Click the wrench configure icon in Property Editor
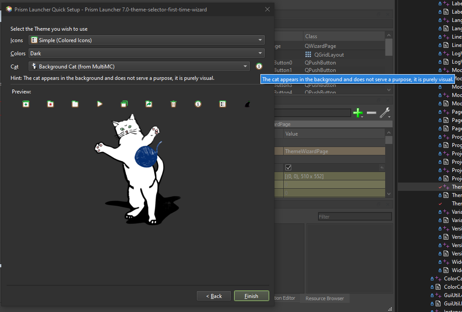Image resolution: width=462 pixels, height=312 pixels. click(x=385, y=113)
